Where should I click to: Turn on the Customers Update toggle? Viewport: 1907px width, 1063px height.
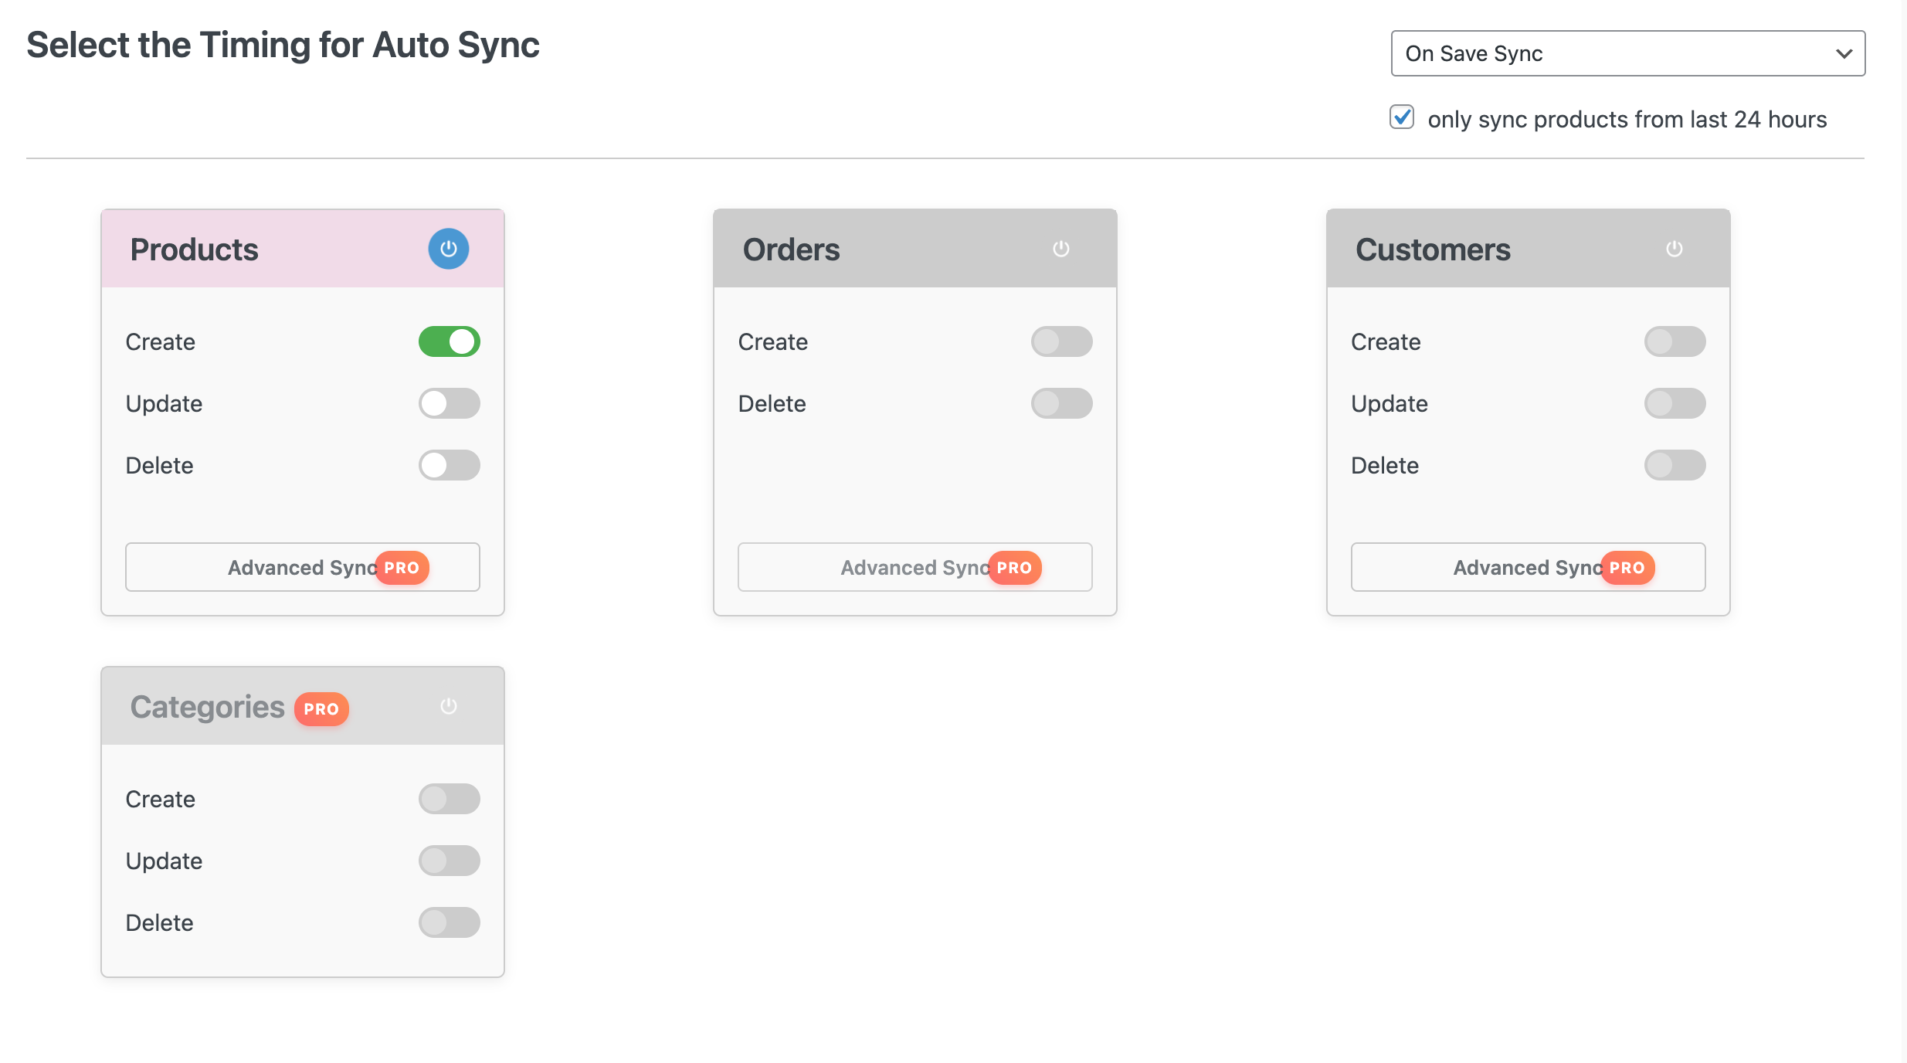tap(1674, 403)
